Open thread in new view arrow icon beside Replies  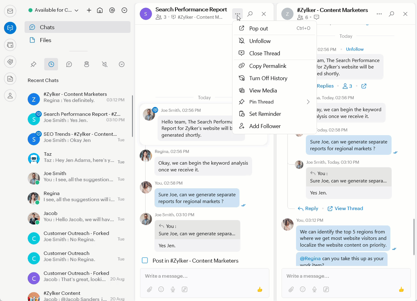[x=364, y=86]
